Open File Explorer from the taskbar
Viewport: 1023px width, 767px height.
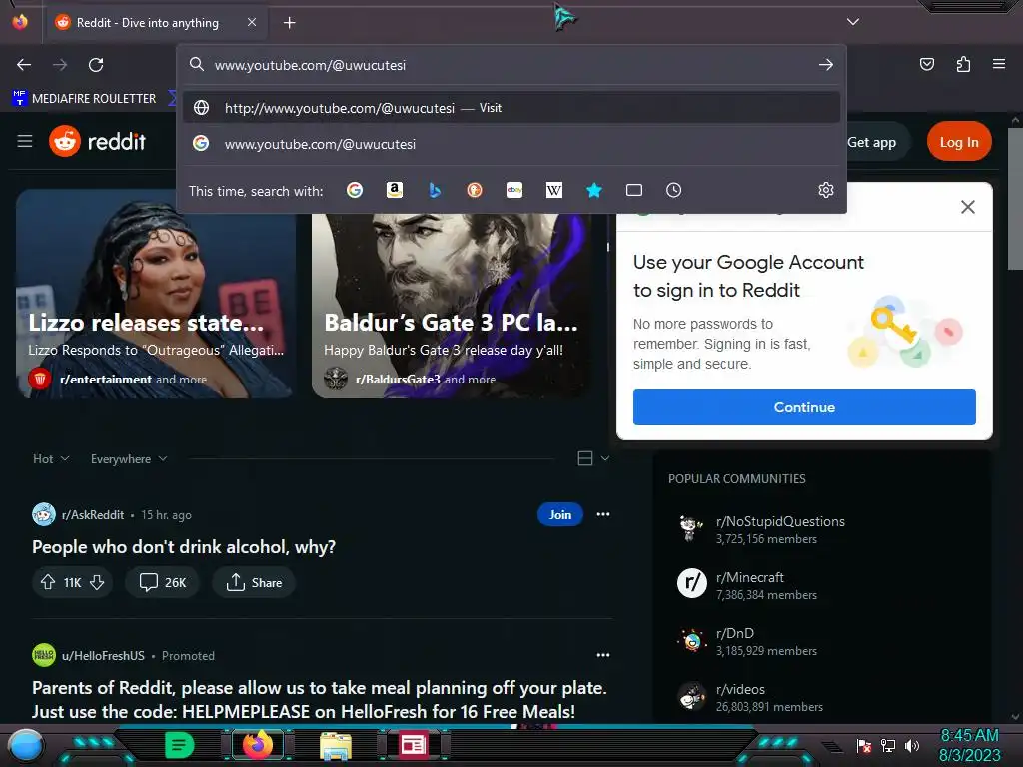[x=336, y=745]
